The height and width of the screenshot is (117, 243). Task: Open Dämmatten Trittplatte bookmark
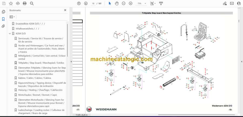(x=42, y=71)
